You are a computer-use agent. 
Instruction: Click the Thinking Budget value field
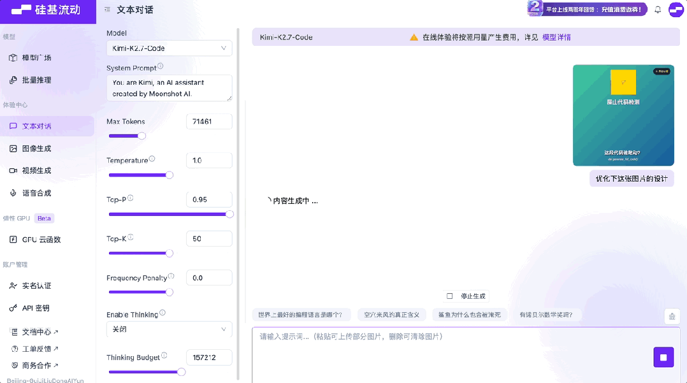click(209, 358)
